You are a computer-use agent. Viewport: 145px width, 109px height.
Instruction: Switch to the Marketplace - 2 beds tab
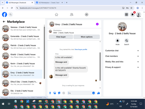49,3
